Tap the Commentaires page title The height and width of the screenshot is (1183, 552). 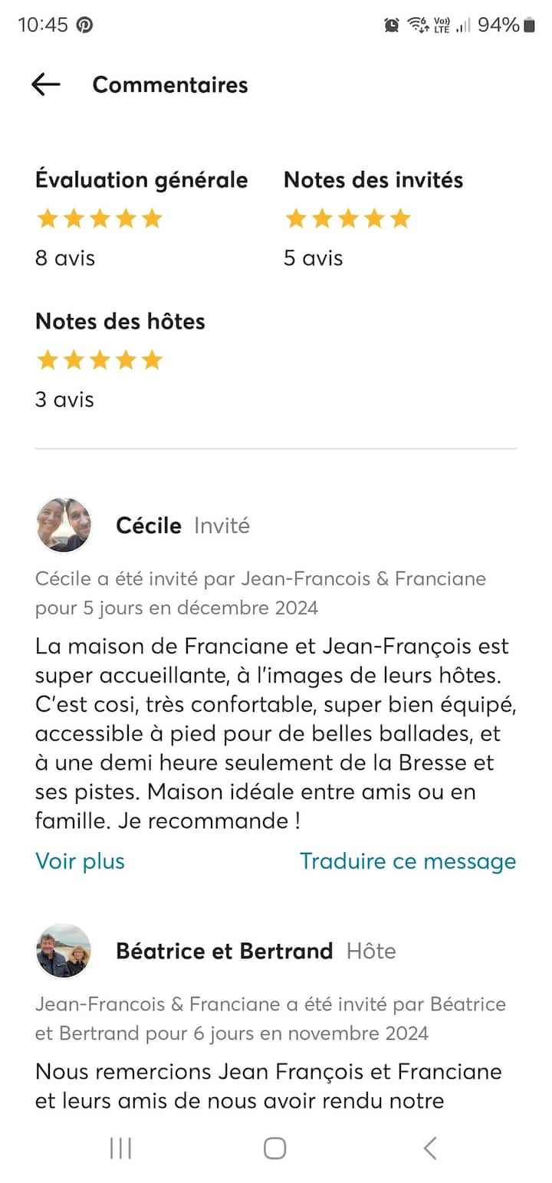click(x=170, y=84)
